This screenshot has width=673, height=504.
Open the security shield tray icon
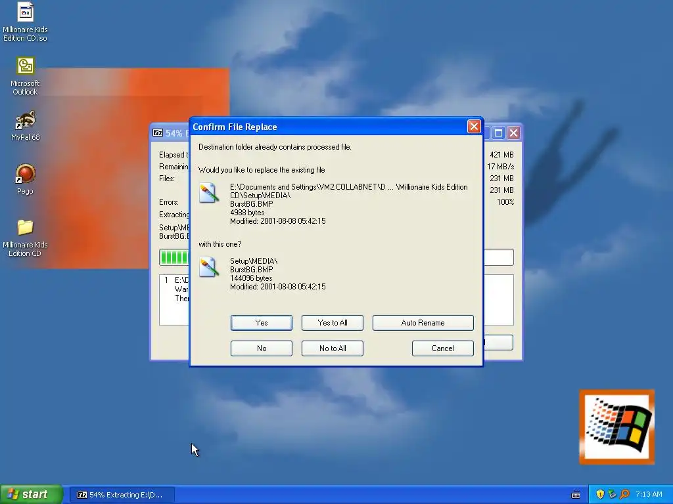(600, 494)
